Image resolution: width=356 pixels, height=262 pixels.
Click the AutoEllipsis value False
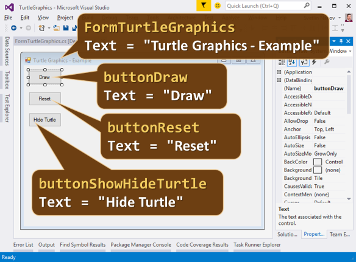pos(320,137)
